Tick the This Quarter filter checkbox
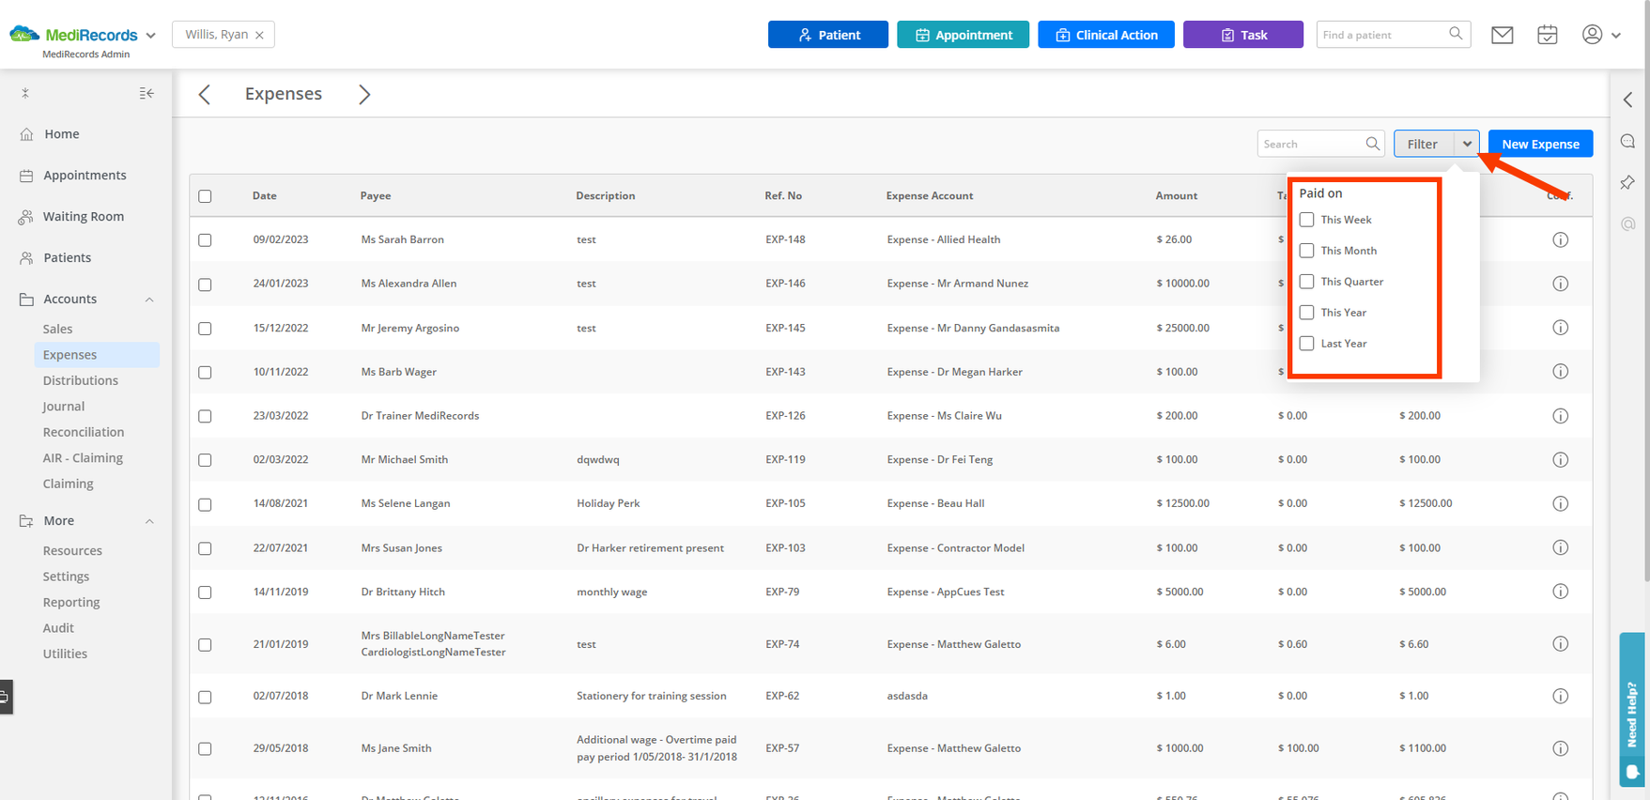Screen dimensions: 1650x800 click(x=1306, y=282)
